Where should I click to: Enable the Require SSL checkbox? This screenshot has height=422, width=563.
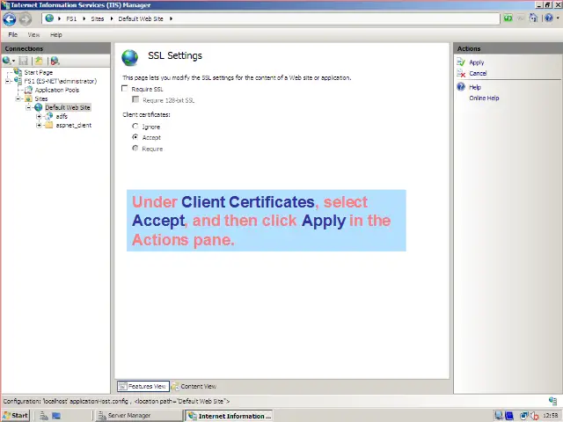[x=125, y=89]
